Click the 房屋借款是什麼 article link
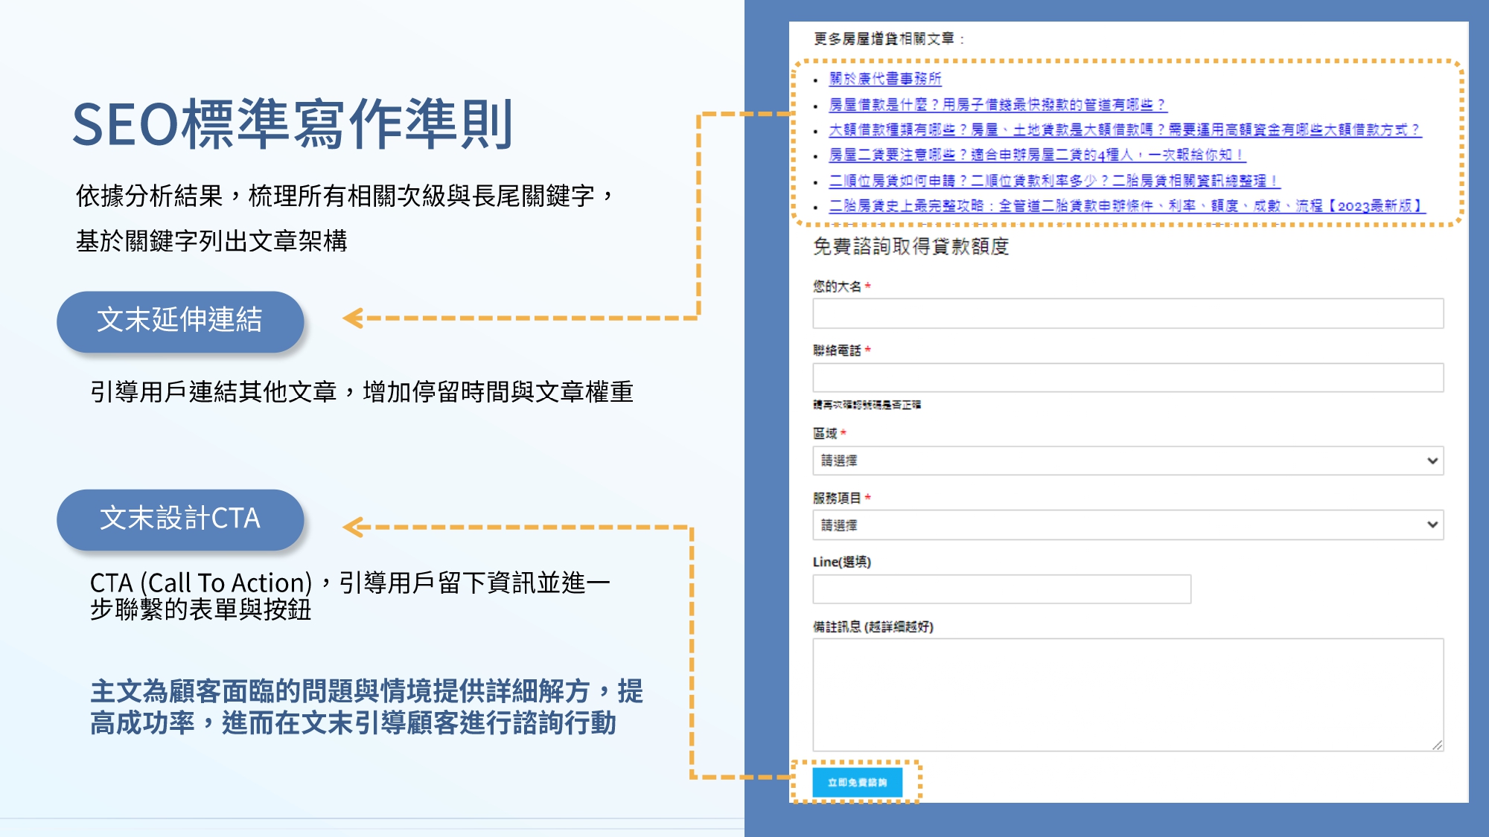The width and height of the screenshot is (1489, 837). click(x=997, y=105)
